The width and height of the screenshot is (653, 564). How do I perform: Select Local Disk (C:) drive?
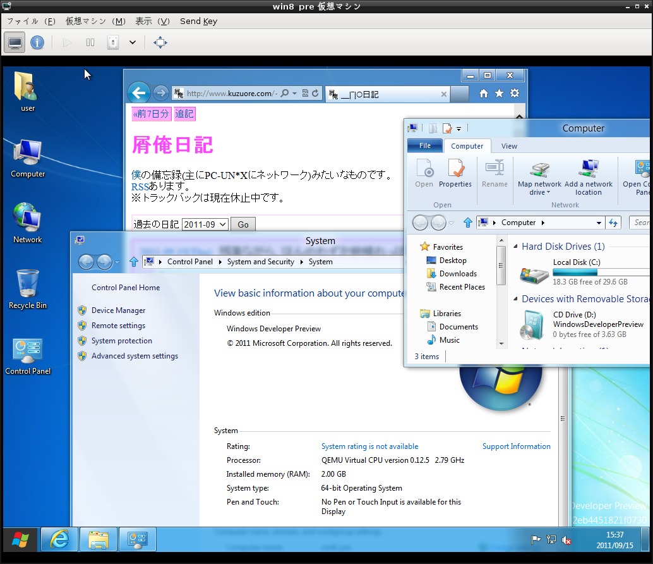[x=584, y=272]
